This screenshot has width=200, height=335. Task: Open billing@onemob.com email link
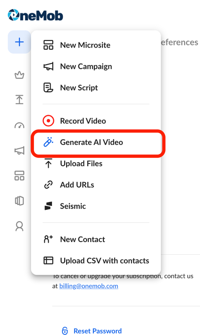pos(88,286)
